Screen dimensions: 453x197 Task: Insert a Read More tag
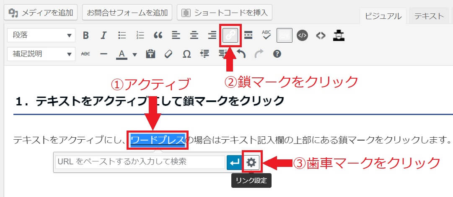248,36
